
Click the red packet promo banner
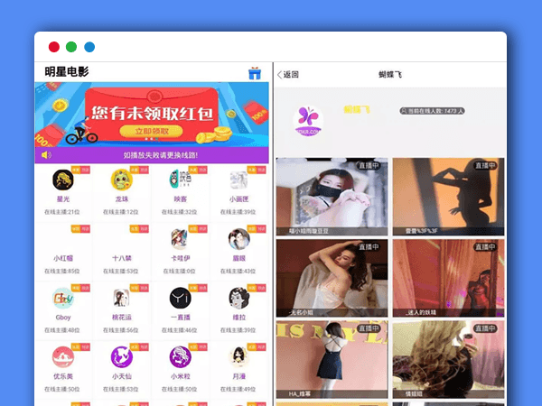coord(152,115)
